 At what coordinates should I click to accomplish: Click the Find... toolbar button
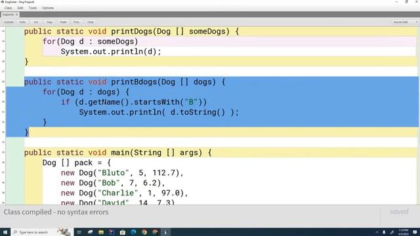[77, 22]
